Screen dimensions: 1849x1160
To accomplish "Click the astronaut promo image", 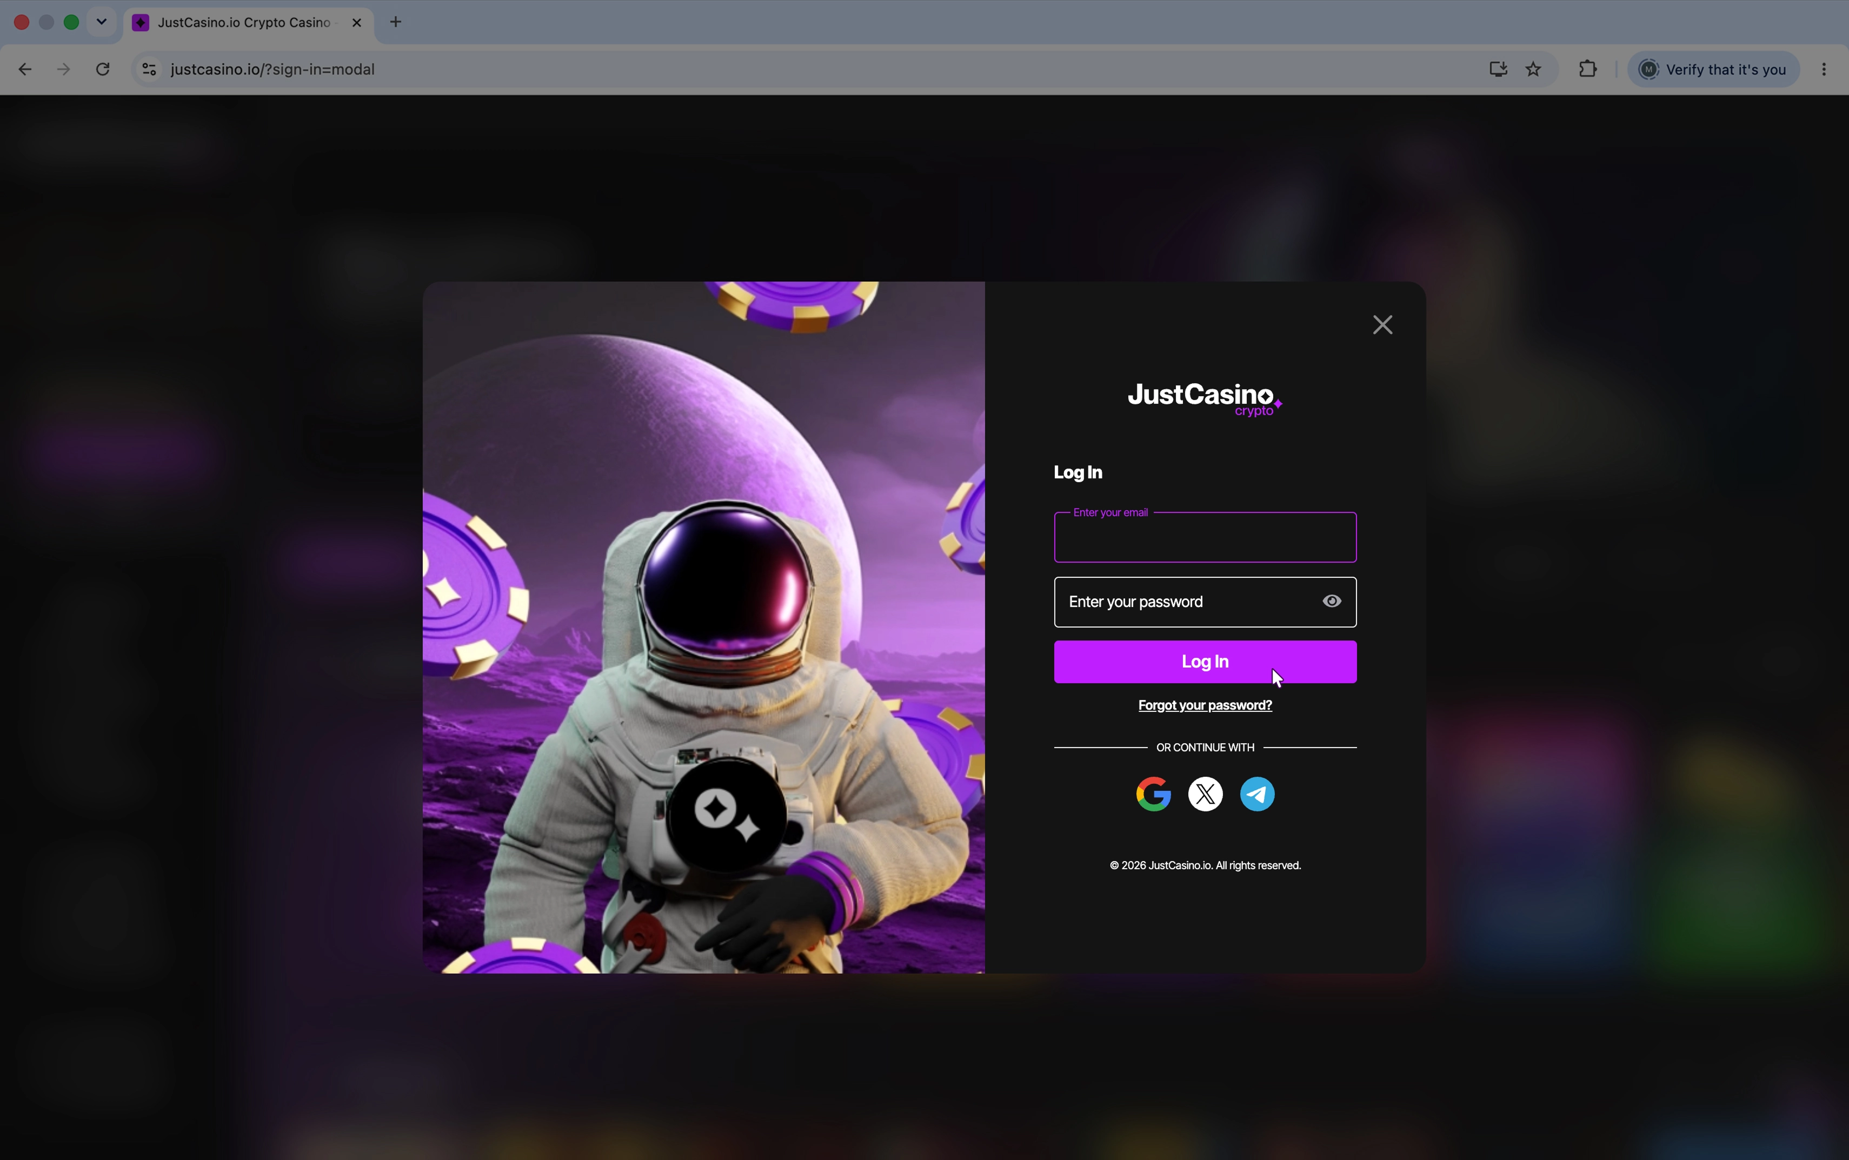I will (703, 628).
